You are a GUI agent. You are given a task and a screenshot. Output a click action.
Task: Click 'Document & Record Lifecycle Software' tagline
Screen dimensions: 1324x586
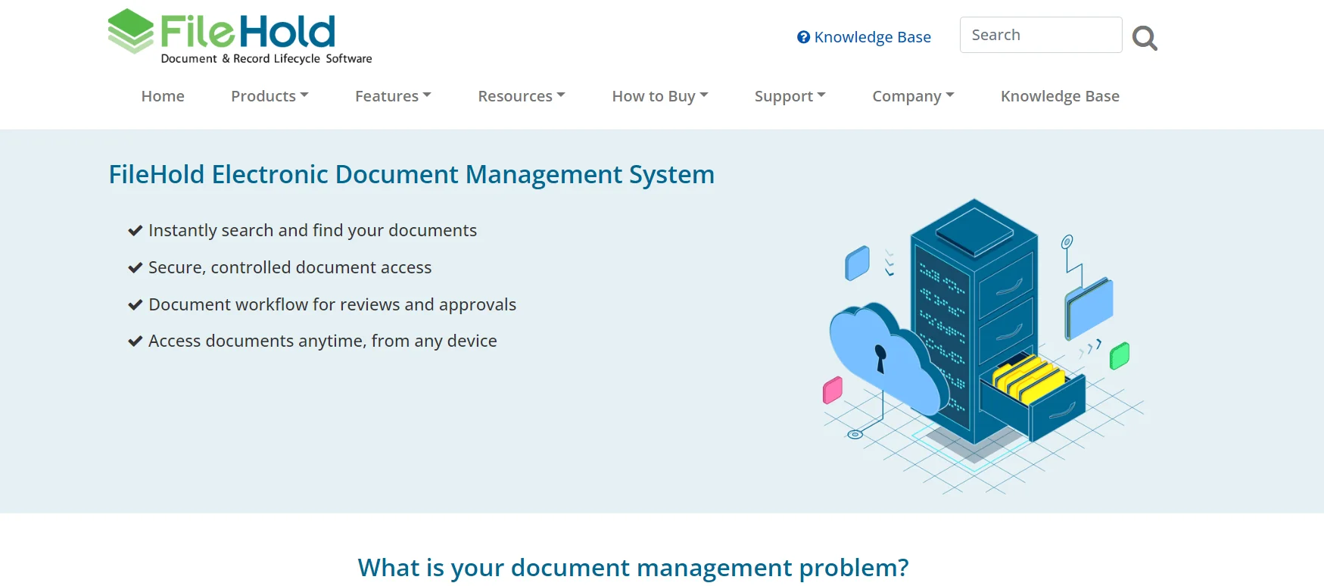coord(266,58)
